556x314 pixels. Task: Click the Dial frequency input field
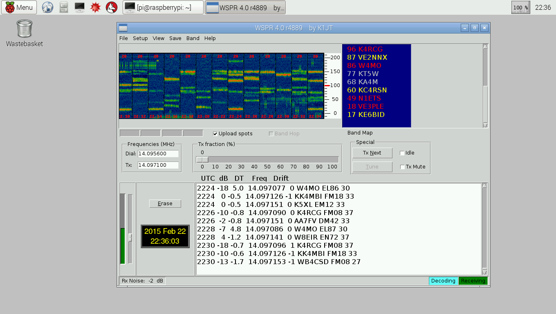[x=158, y=154]
